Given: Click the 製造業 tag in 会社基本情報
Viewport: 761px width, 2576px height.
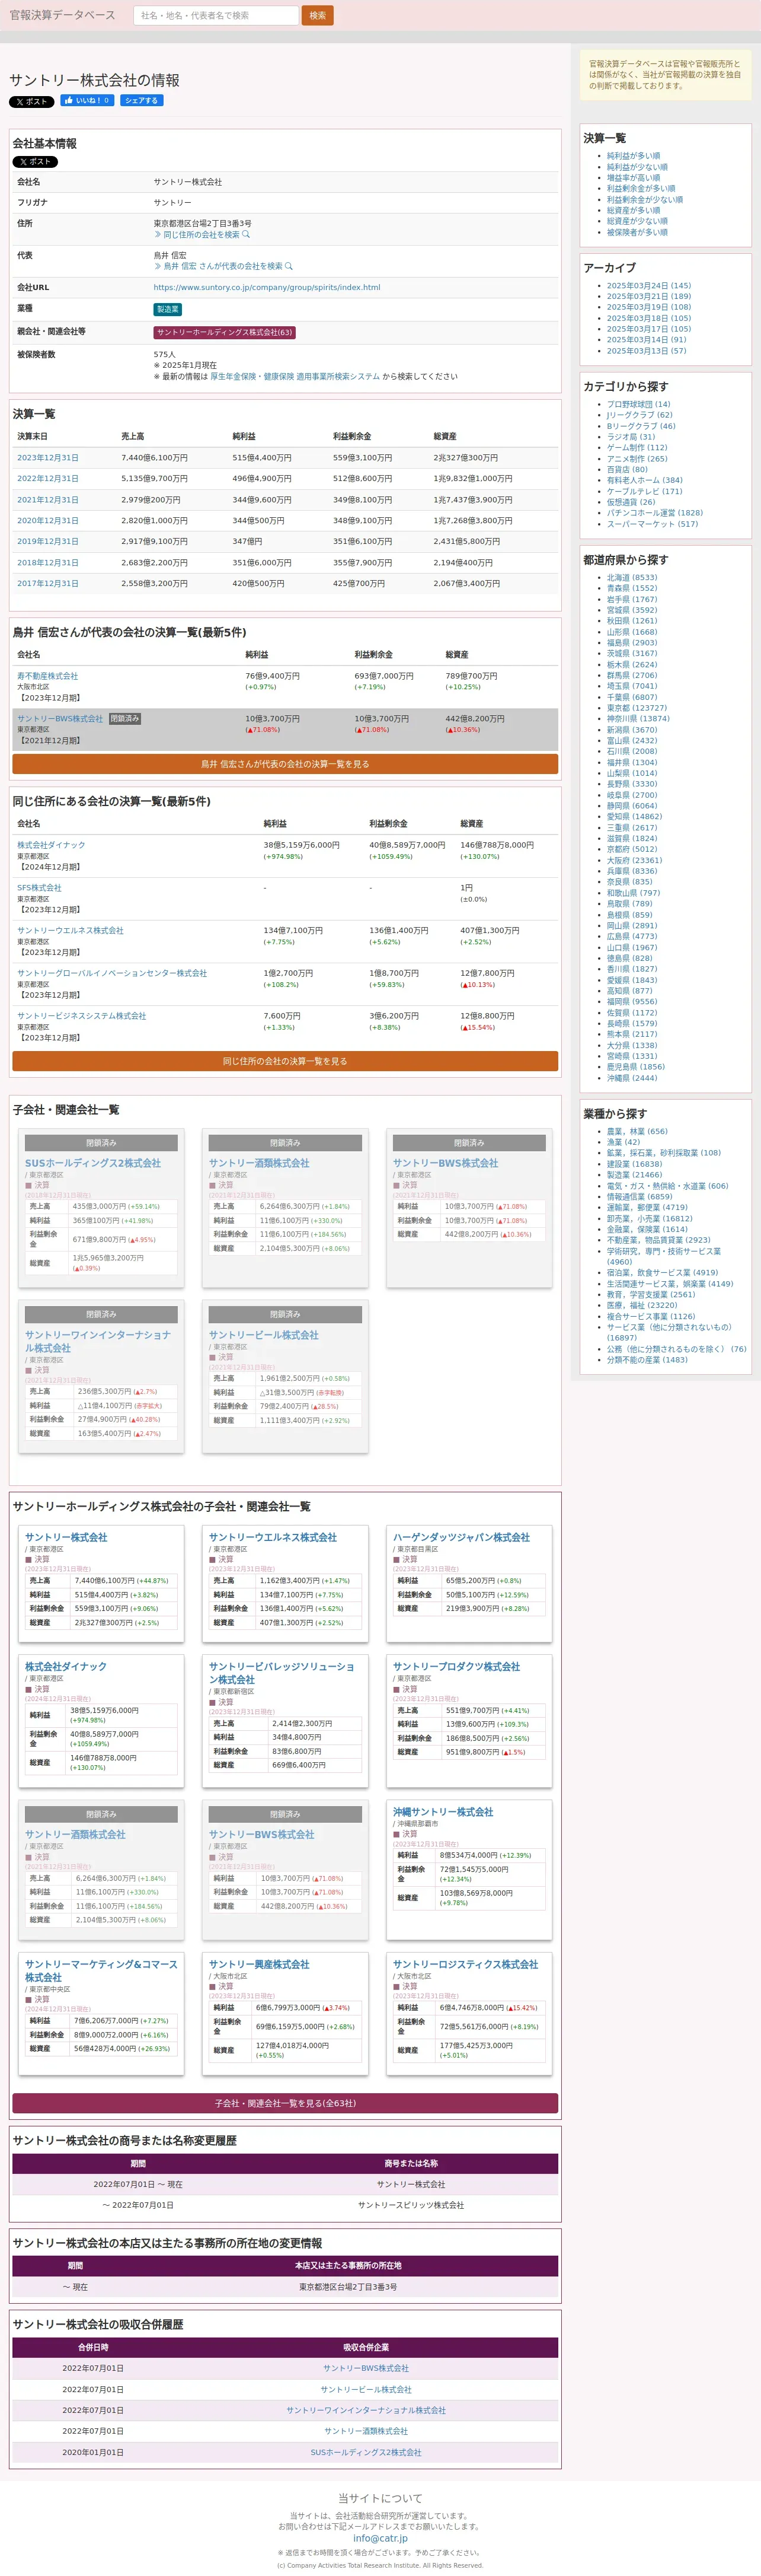Looking at the screenshot, I should pos(168,309).
